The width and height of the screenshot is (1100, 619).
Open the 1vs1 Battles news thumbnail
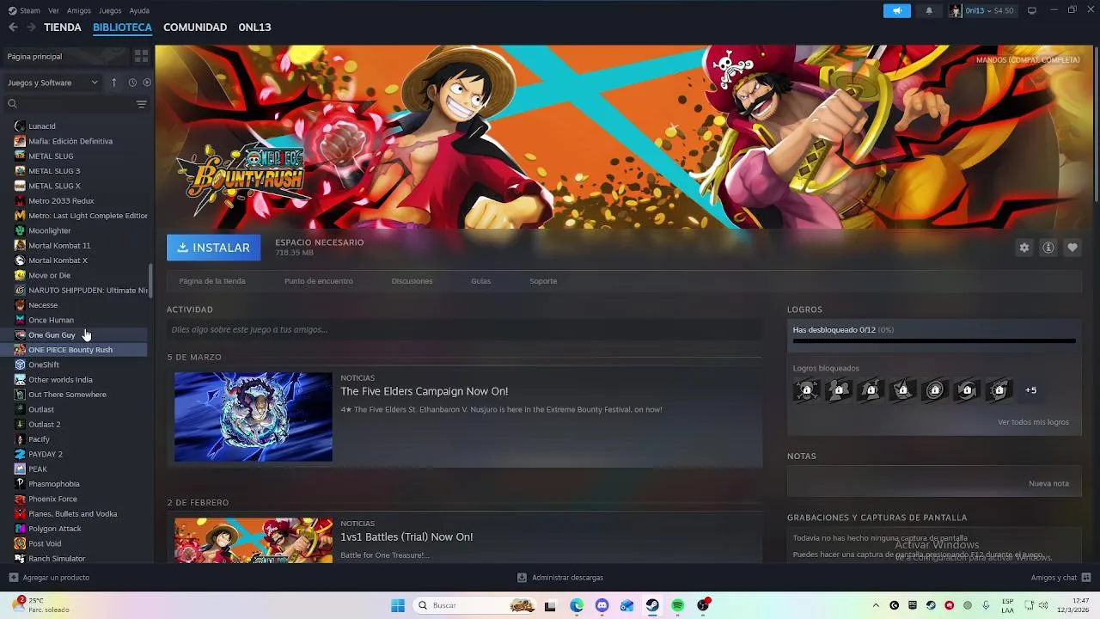(x=254, y=540)
